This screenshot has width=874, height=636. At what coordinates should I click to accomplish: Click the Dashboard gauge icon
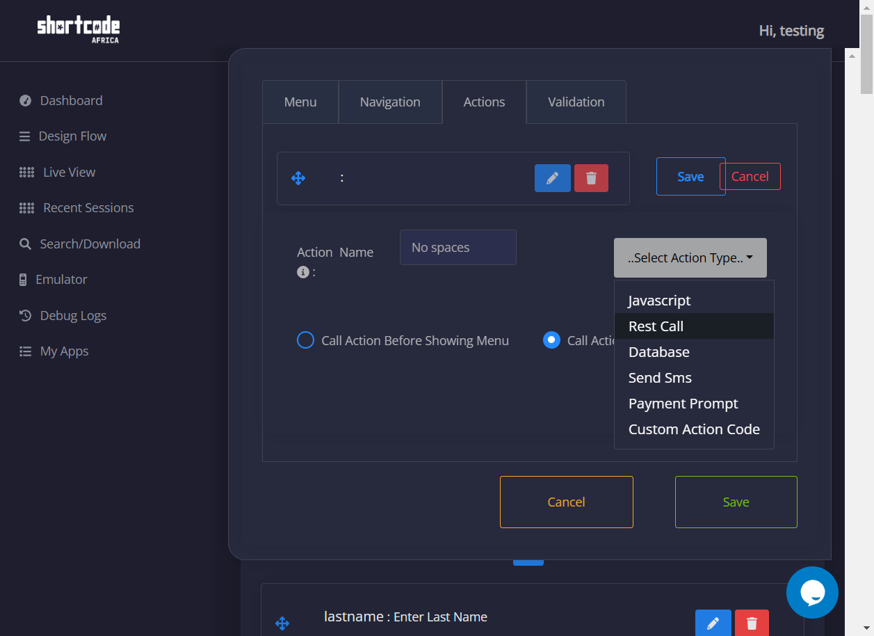(x=26, y=101)
